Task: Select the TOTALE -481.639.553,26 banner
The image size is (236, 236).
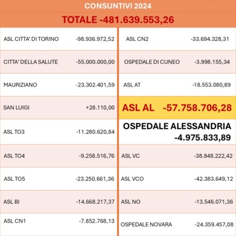Action: tap(118, 20)
